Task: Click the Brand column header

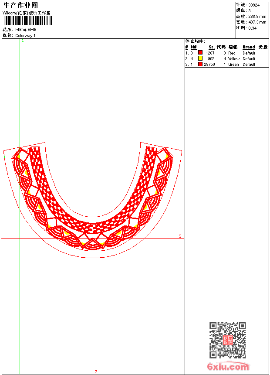Action: point(249,47)
